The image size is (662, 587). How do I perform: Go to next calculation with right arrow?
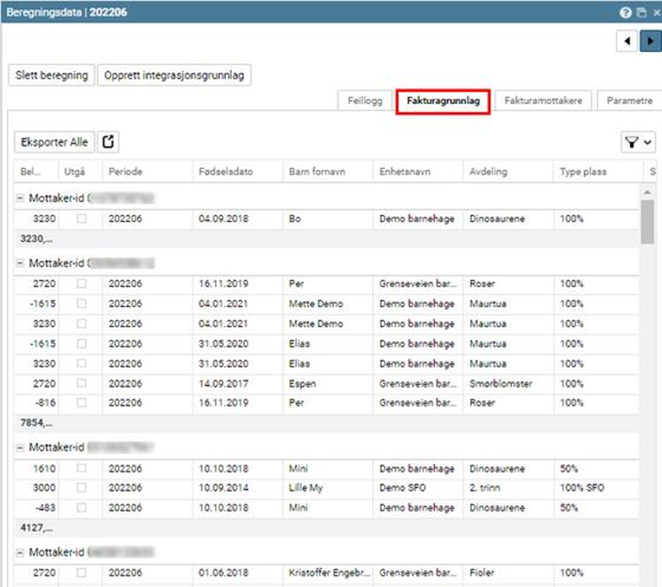pos(650,41)
